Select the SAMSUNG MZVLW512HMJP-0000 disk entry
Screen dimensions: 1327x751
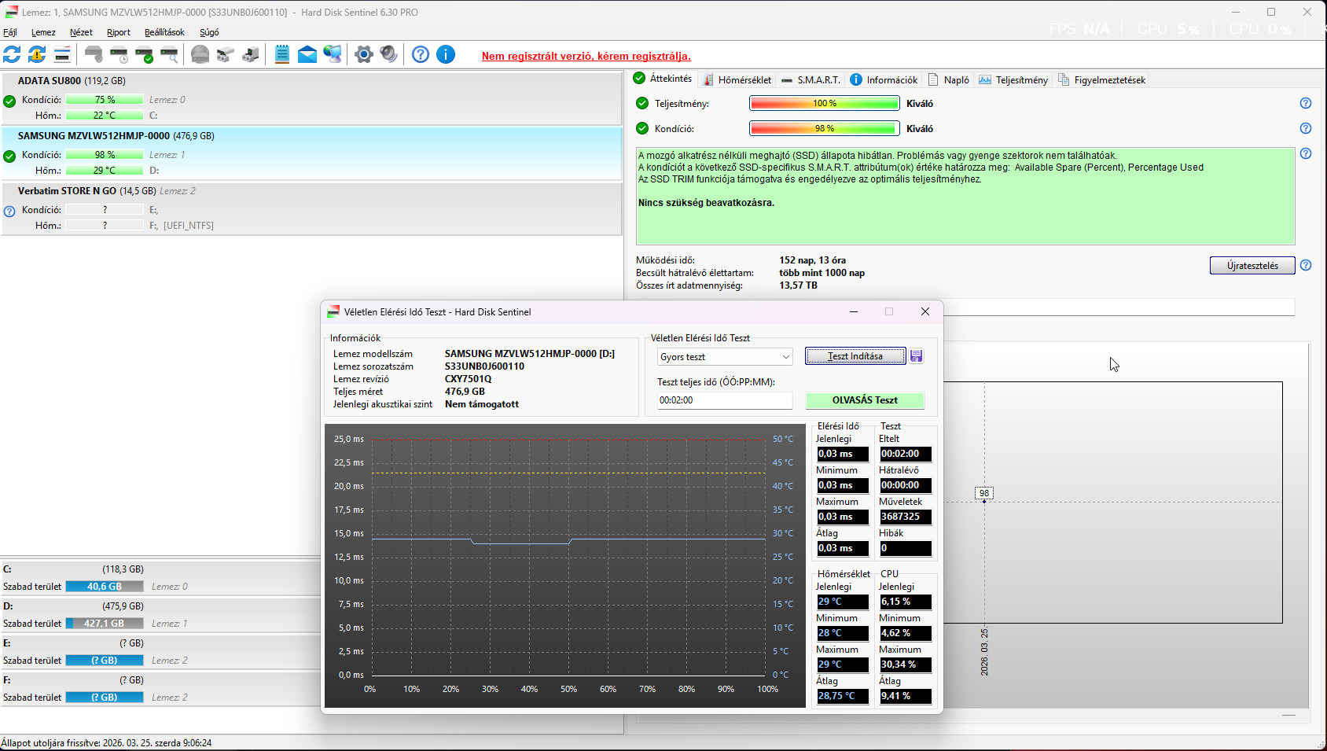point(312,153)
